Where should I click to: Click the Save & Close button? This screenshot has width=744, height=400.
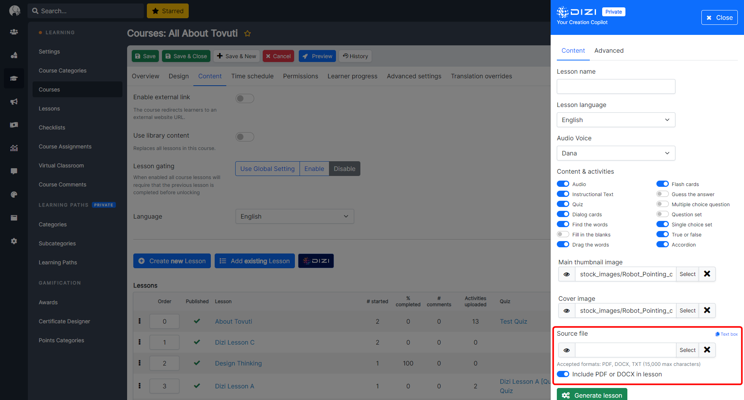tap(186, 56)
